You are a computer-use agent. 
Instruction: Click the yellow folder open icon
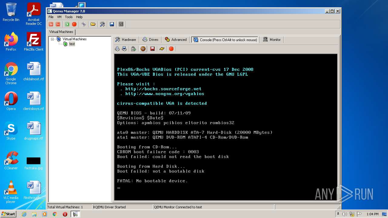93,24
